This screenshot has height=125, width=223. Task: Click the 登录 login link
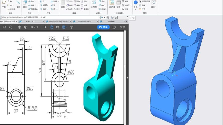pyautogui.click(x=122, y=27)
